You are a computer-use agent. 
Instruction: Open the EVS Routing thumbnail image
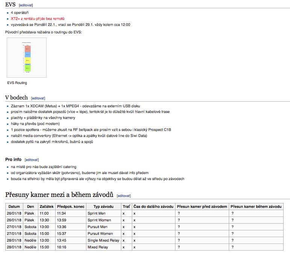tap(27, 58)
